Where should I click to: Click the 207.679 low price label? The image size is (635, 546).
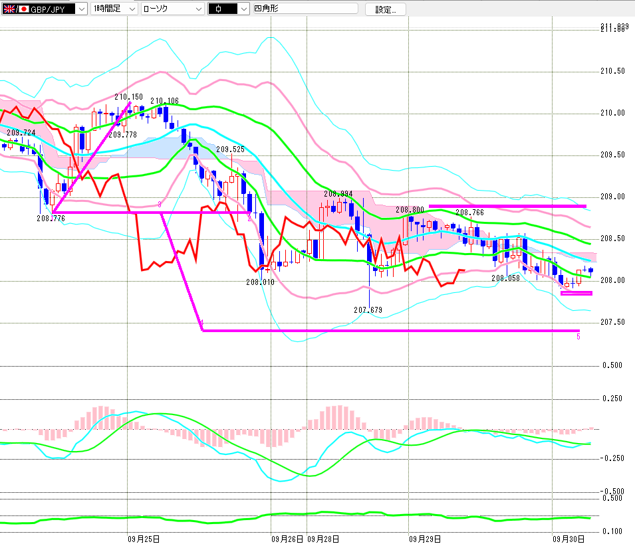point(368,310)
